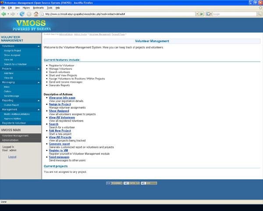Click the 'Add New Project' link
The height and width of the screenshot is (211, 263).
point(60,131)
